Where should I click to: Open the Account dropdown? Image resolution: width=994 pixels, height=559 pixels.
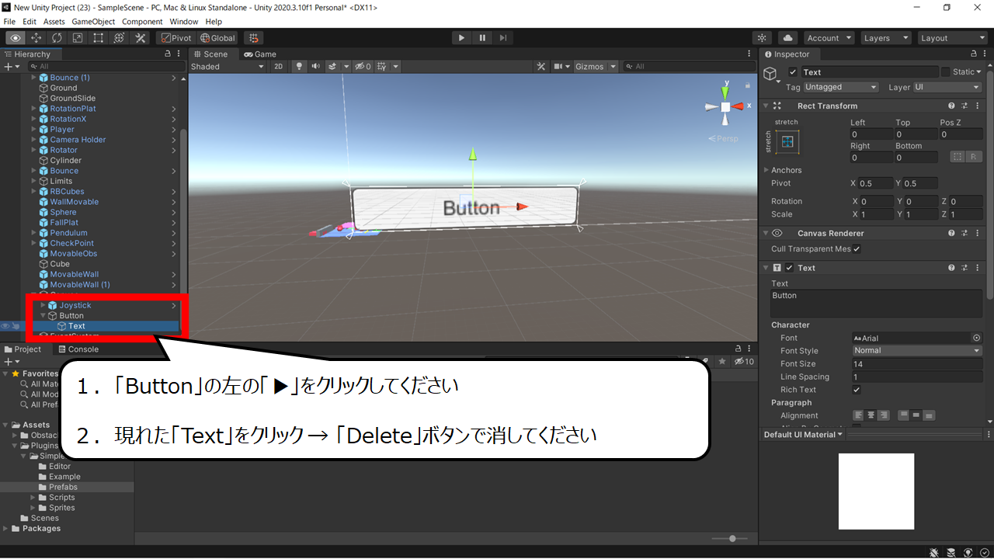829,38
